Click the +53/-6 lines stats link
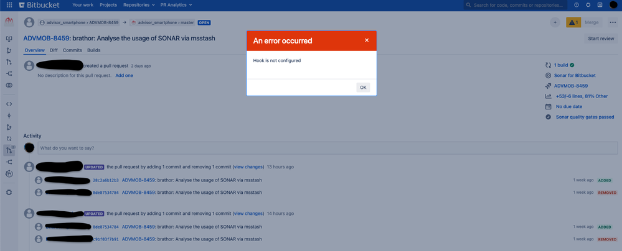This screenshot has width=622, height=251. [582, 96]
